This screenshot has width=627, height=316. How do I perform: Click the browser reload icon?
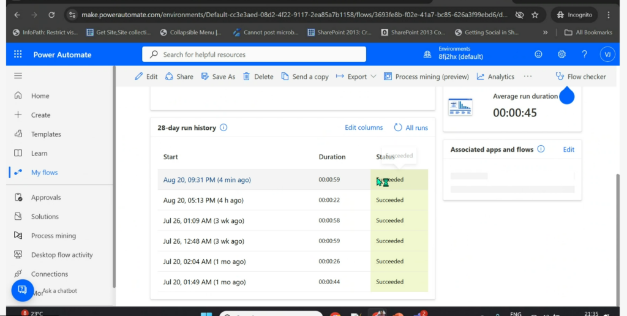[51, 15]
